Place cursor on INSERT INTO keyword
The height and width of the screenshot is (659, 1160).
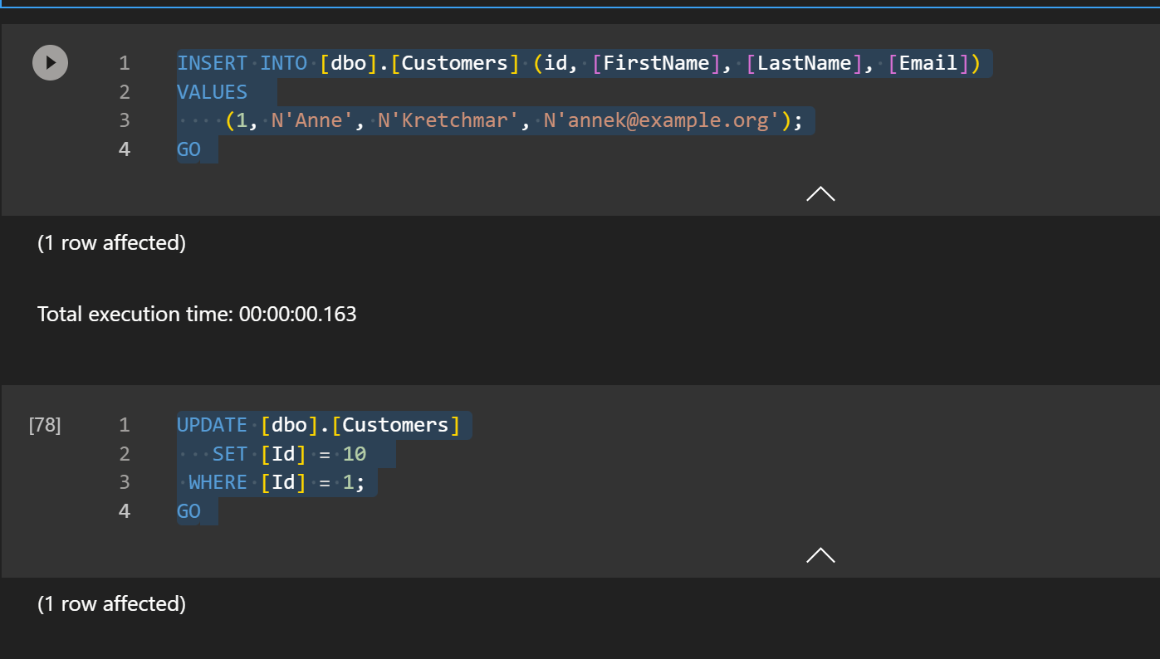point(242,63)
